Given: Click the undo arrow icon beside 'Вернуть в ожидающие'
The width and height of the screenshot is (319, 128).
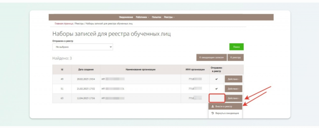Looking at the screenshot, I should click(212, 113).
